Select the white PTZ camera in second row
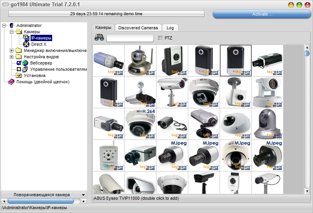This screenshot has width=313, height=213. tap(268, 92)
